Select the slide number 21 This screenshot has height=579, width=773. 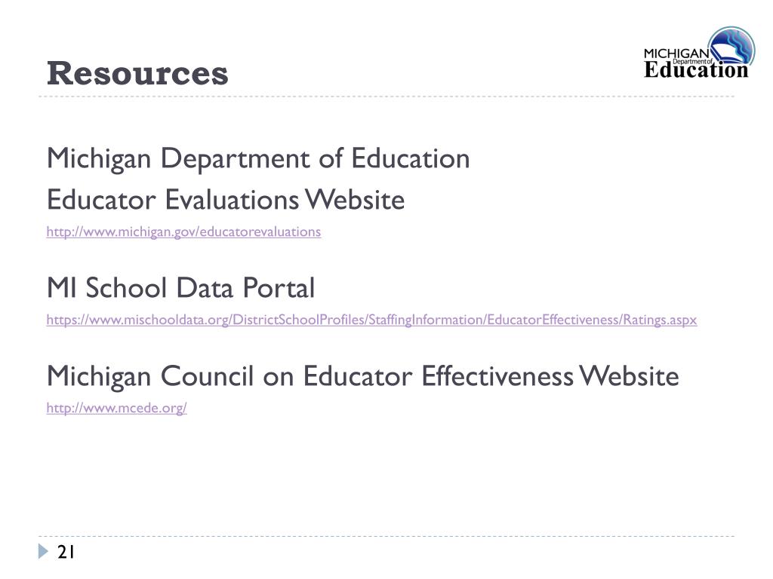tap(66, 552)
